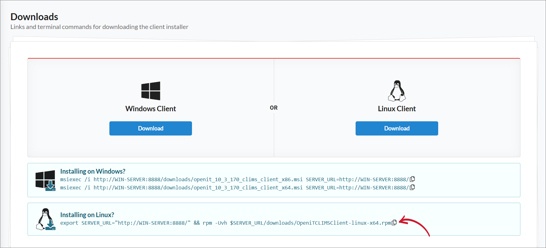Click the 'Installing on Windows?' heading

pos(93,171)
